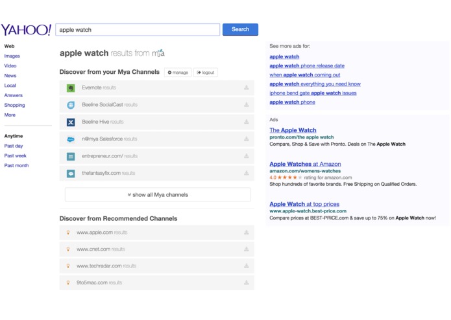Image resolution: width=451 pixels, height=320 pixels.
Task: Open the More search categories
Action: click(10, 115)
